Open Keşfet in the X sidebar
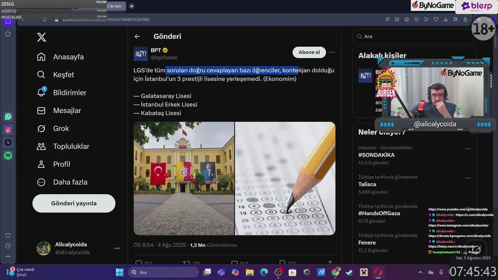 pyautogui.click(x=56, y=75)
